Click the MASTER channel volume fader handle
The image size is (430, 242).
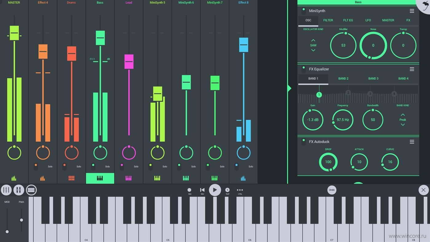point(14,33)
